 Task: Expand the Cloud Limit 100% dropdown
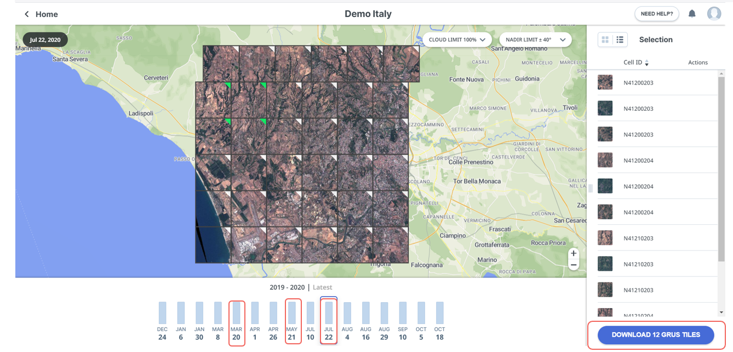pyautogui.click(x=457, y=40)
